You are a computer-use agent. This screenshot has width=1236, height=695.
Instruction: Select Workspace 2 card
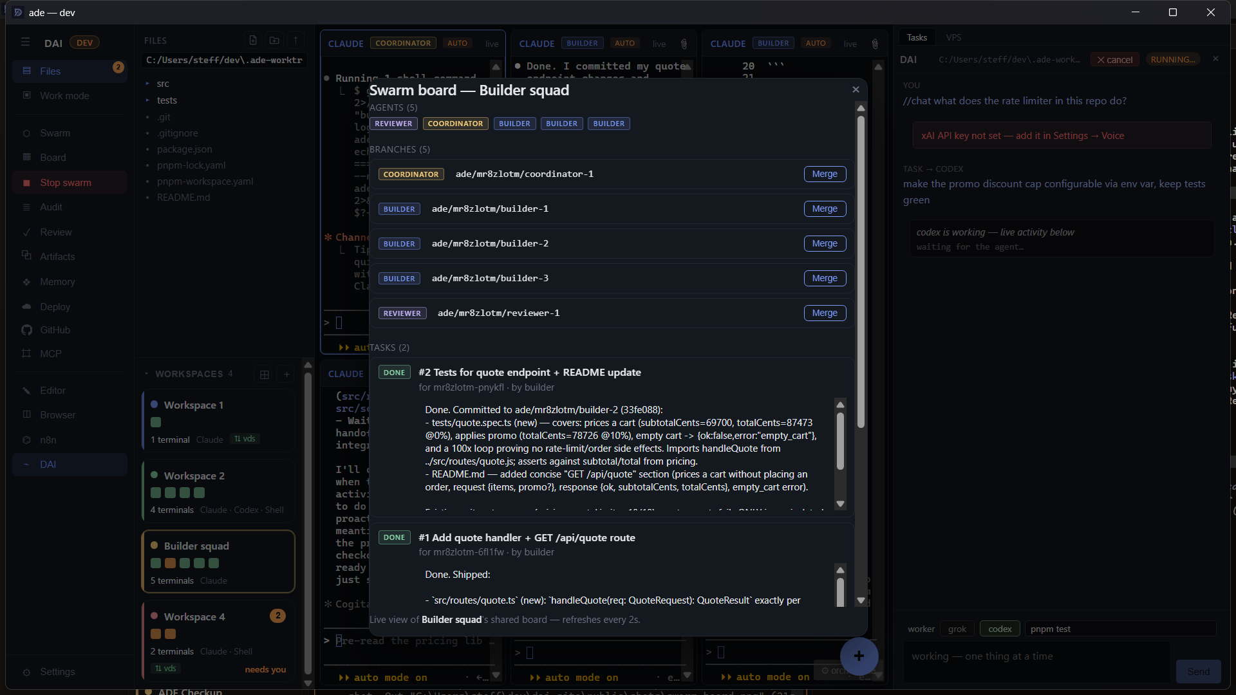point(218,492)
